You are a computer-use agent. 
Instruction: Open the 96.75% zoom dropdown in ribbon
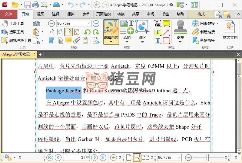point(89,24)
